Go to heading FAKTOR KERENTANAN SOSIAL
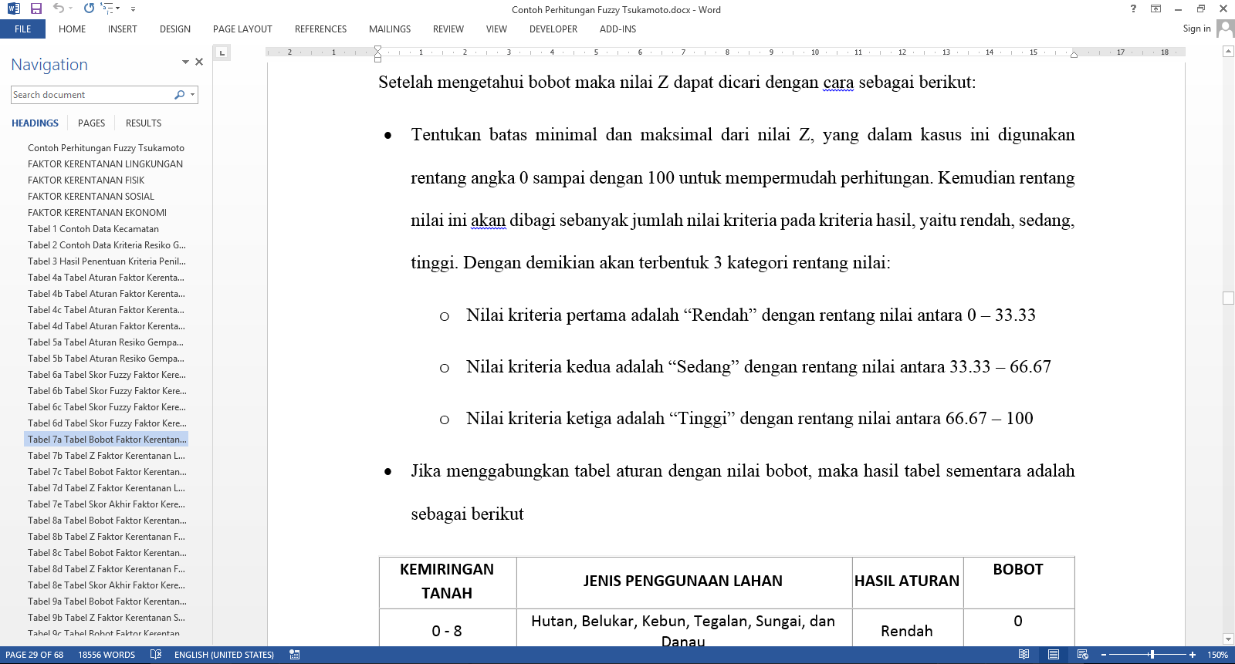 point(91,197)
